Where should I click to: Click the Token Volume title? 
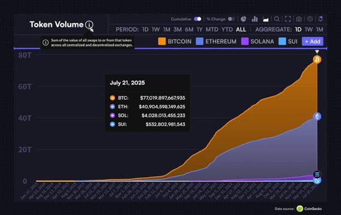56,25
